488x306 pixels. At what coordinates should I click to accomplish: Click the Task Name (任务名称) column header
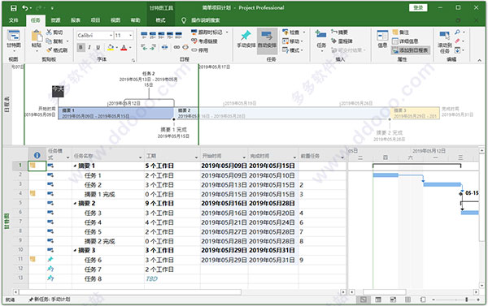point(107,156)
